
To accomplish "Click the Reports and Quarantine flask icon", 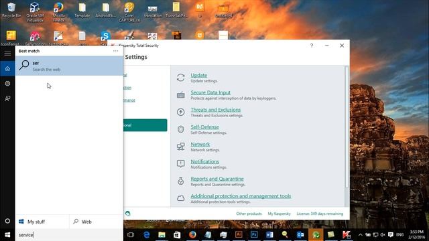I will coord(180,181).
